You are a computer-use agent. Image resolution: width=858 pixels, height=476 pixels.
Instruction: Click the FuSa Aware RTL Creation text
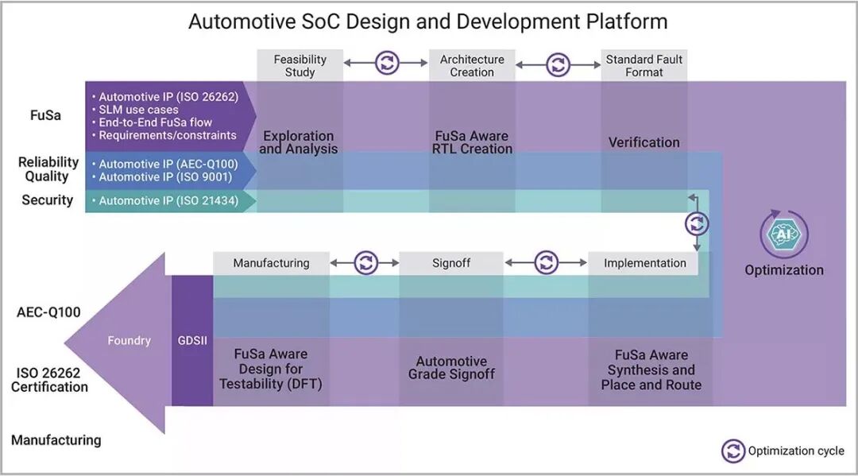[472, 142]
